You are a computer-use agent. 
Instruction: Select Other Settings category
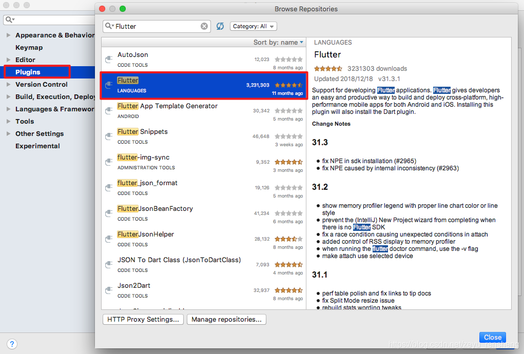point(40,133)
